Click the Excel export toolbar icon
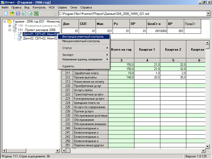The image size is (212, 159). (36, 14)
